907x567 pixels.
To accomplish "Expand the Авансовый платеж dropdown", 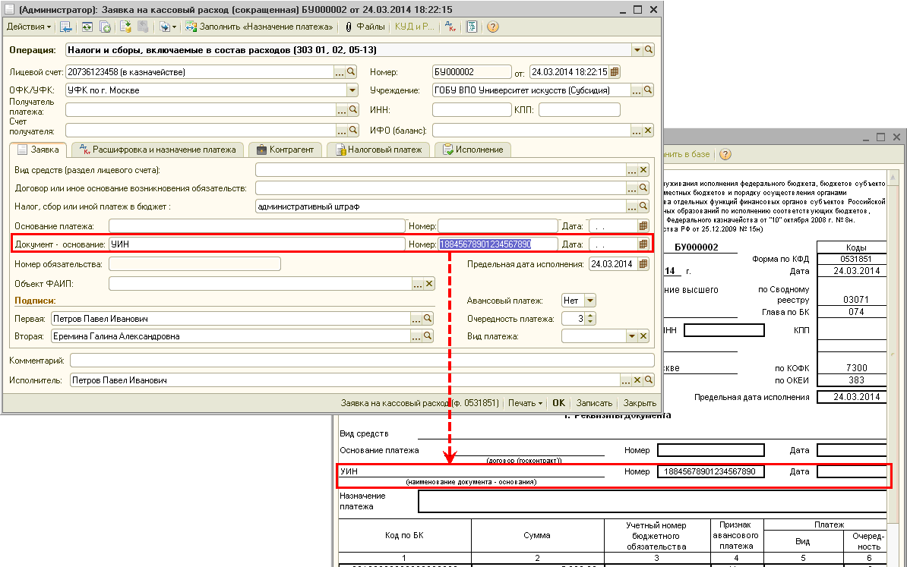I will coord(590,301).
